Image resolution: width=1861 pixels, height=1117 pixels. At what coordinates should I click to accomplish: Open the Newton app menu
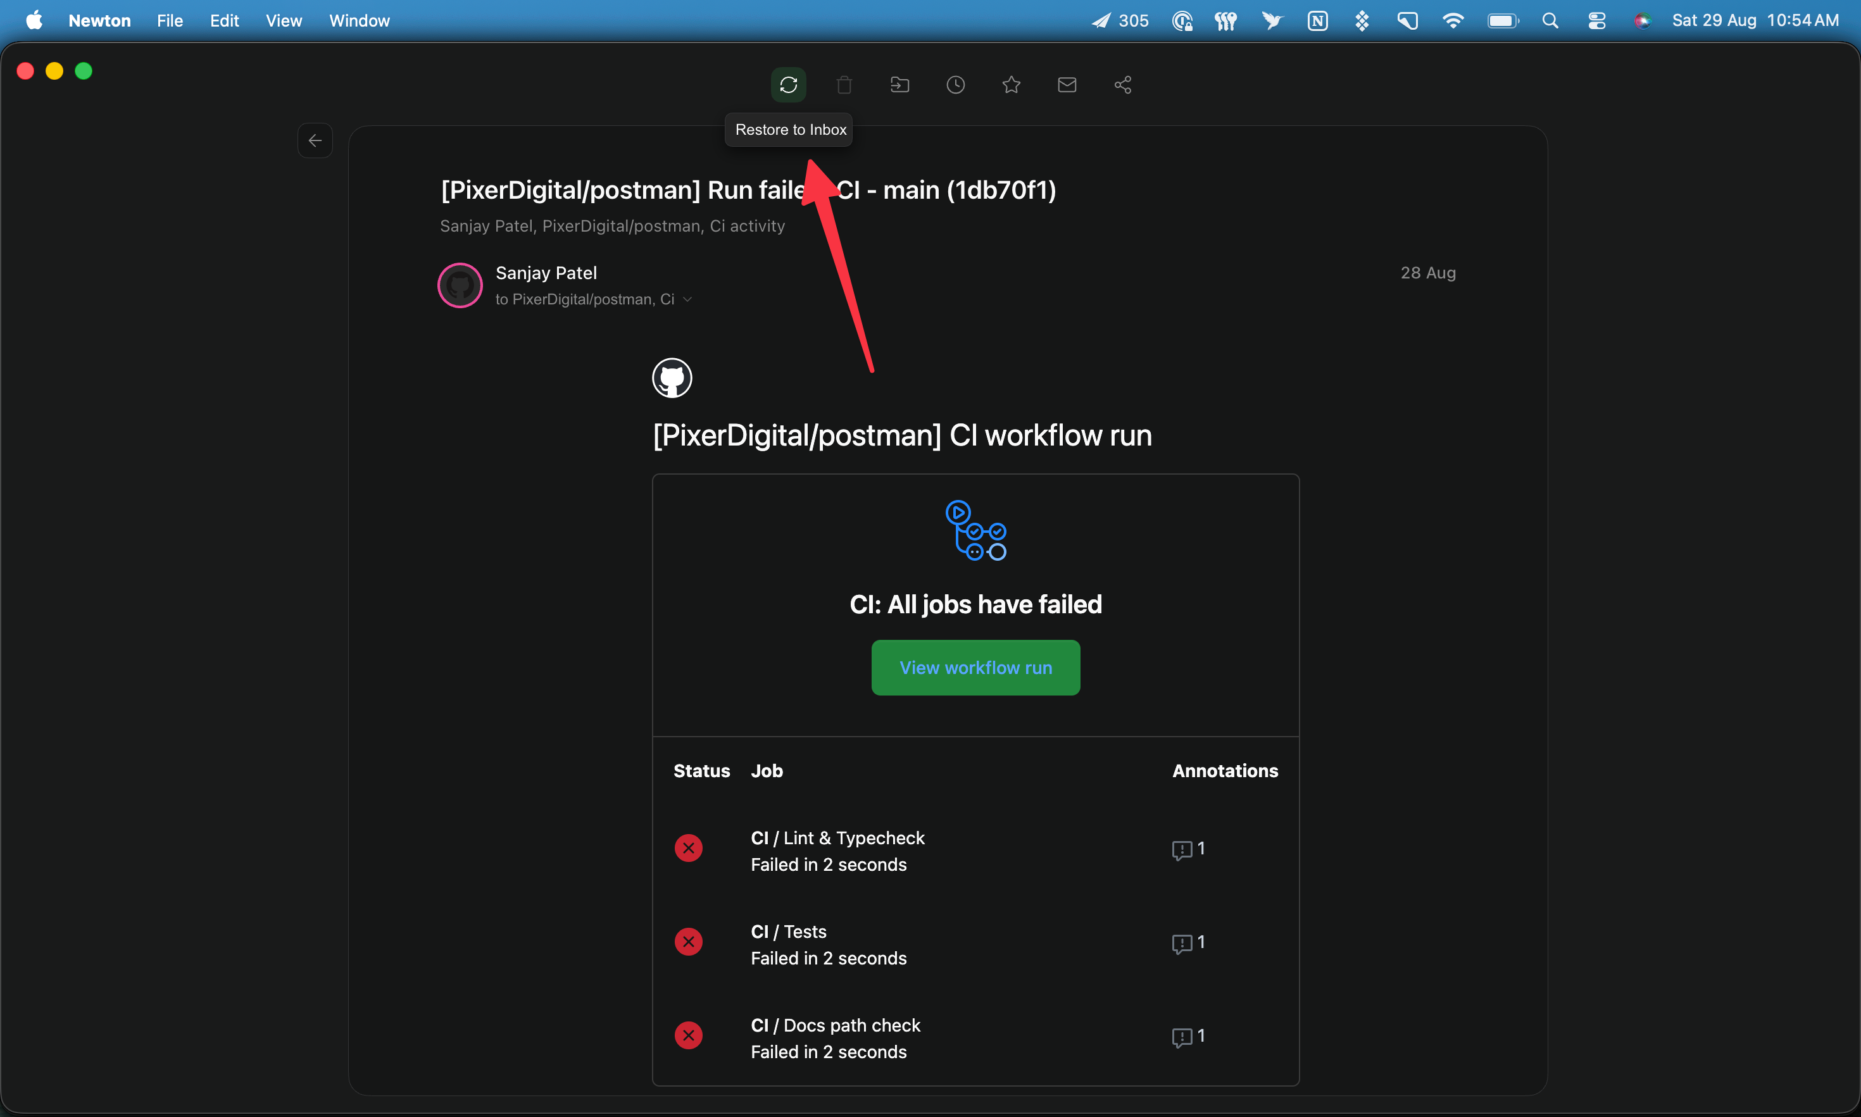tap(99, 20)
